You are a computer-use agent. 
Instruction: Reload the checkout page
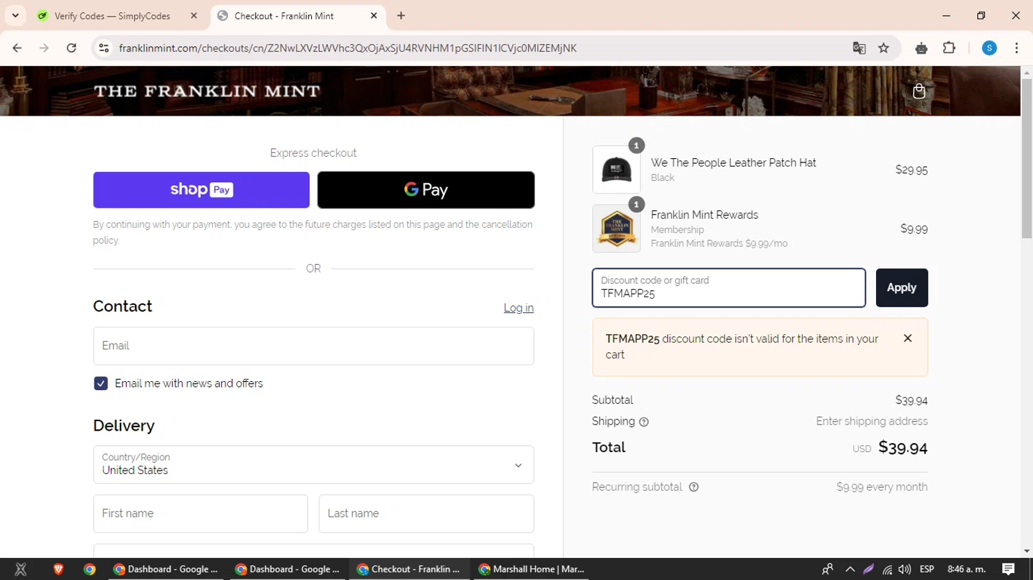[x=71, y=48]
